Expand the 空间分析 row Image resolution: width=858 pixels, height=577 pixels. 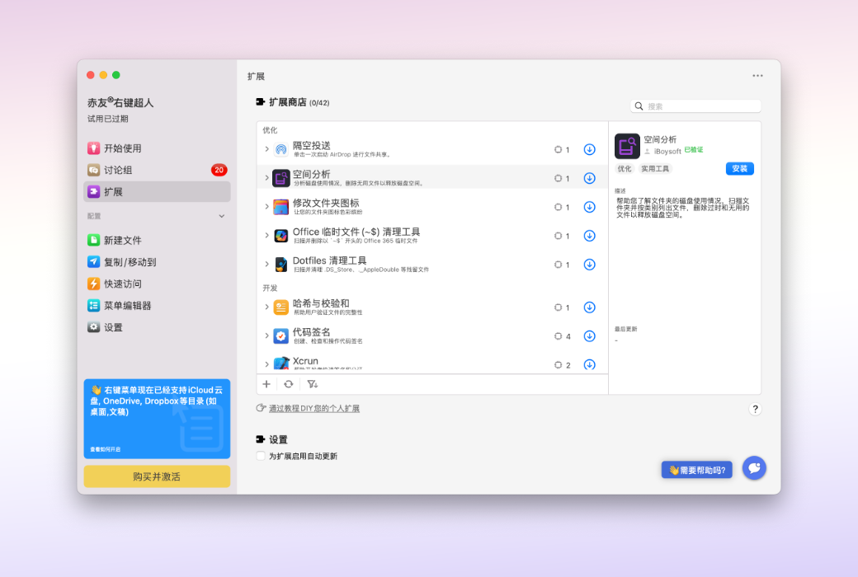[266, 178]
